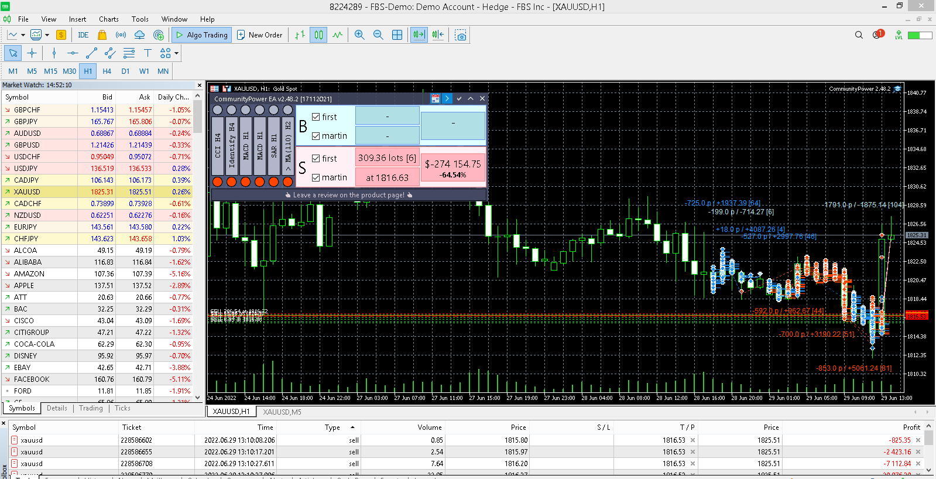The height and width of the screenshot is (479, 936).
Task: Toggle the Algo Trading button
Action: 201,35
